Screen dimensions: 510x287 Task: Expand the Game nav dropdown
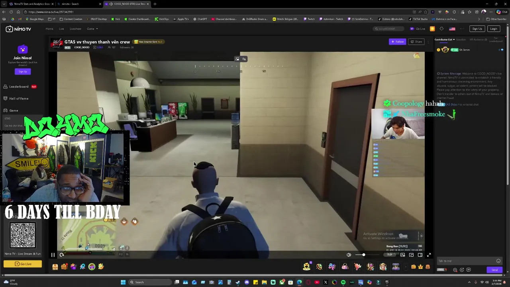tap(92, 29)
